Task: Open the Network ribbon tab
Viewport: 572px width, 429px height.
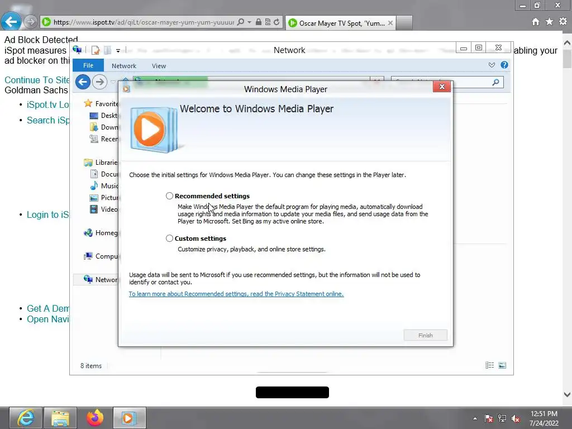Action: [124, 66]
